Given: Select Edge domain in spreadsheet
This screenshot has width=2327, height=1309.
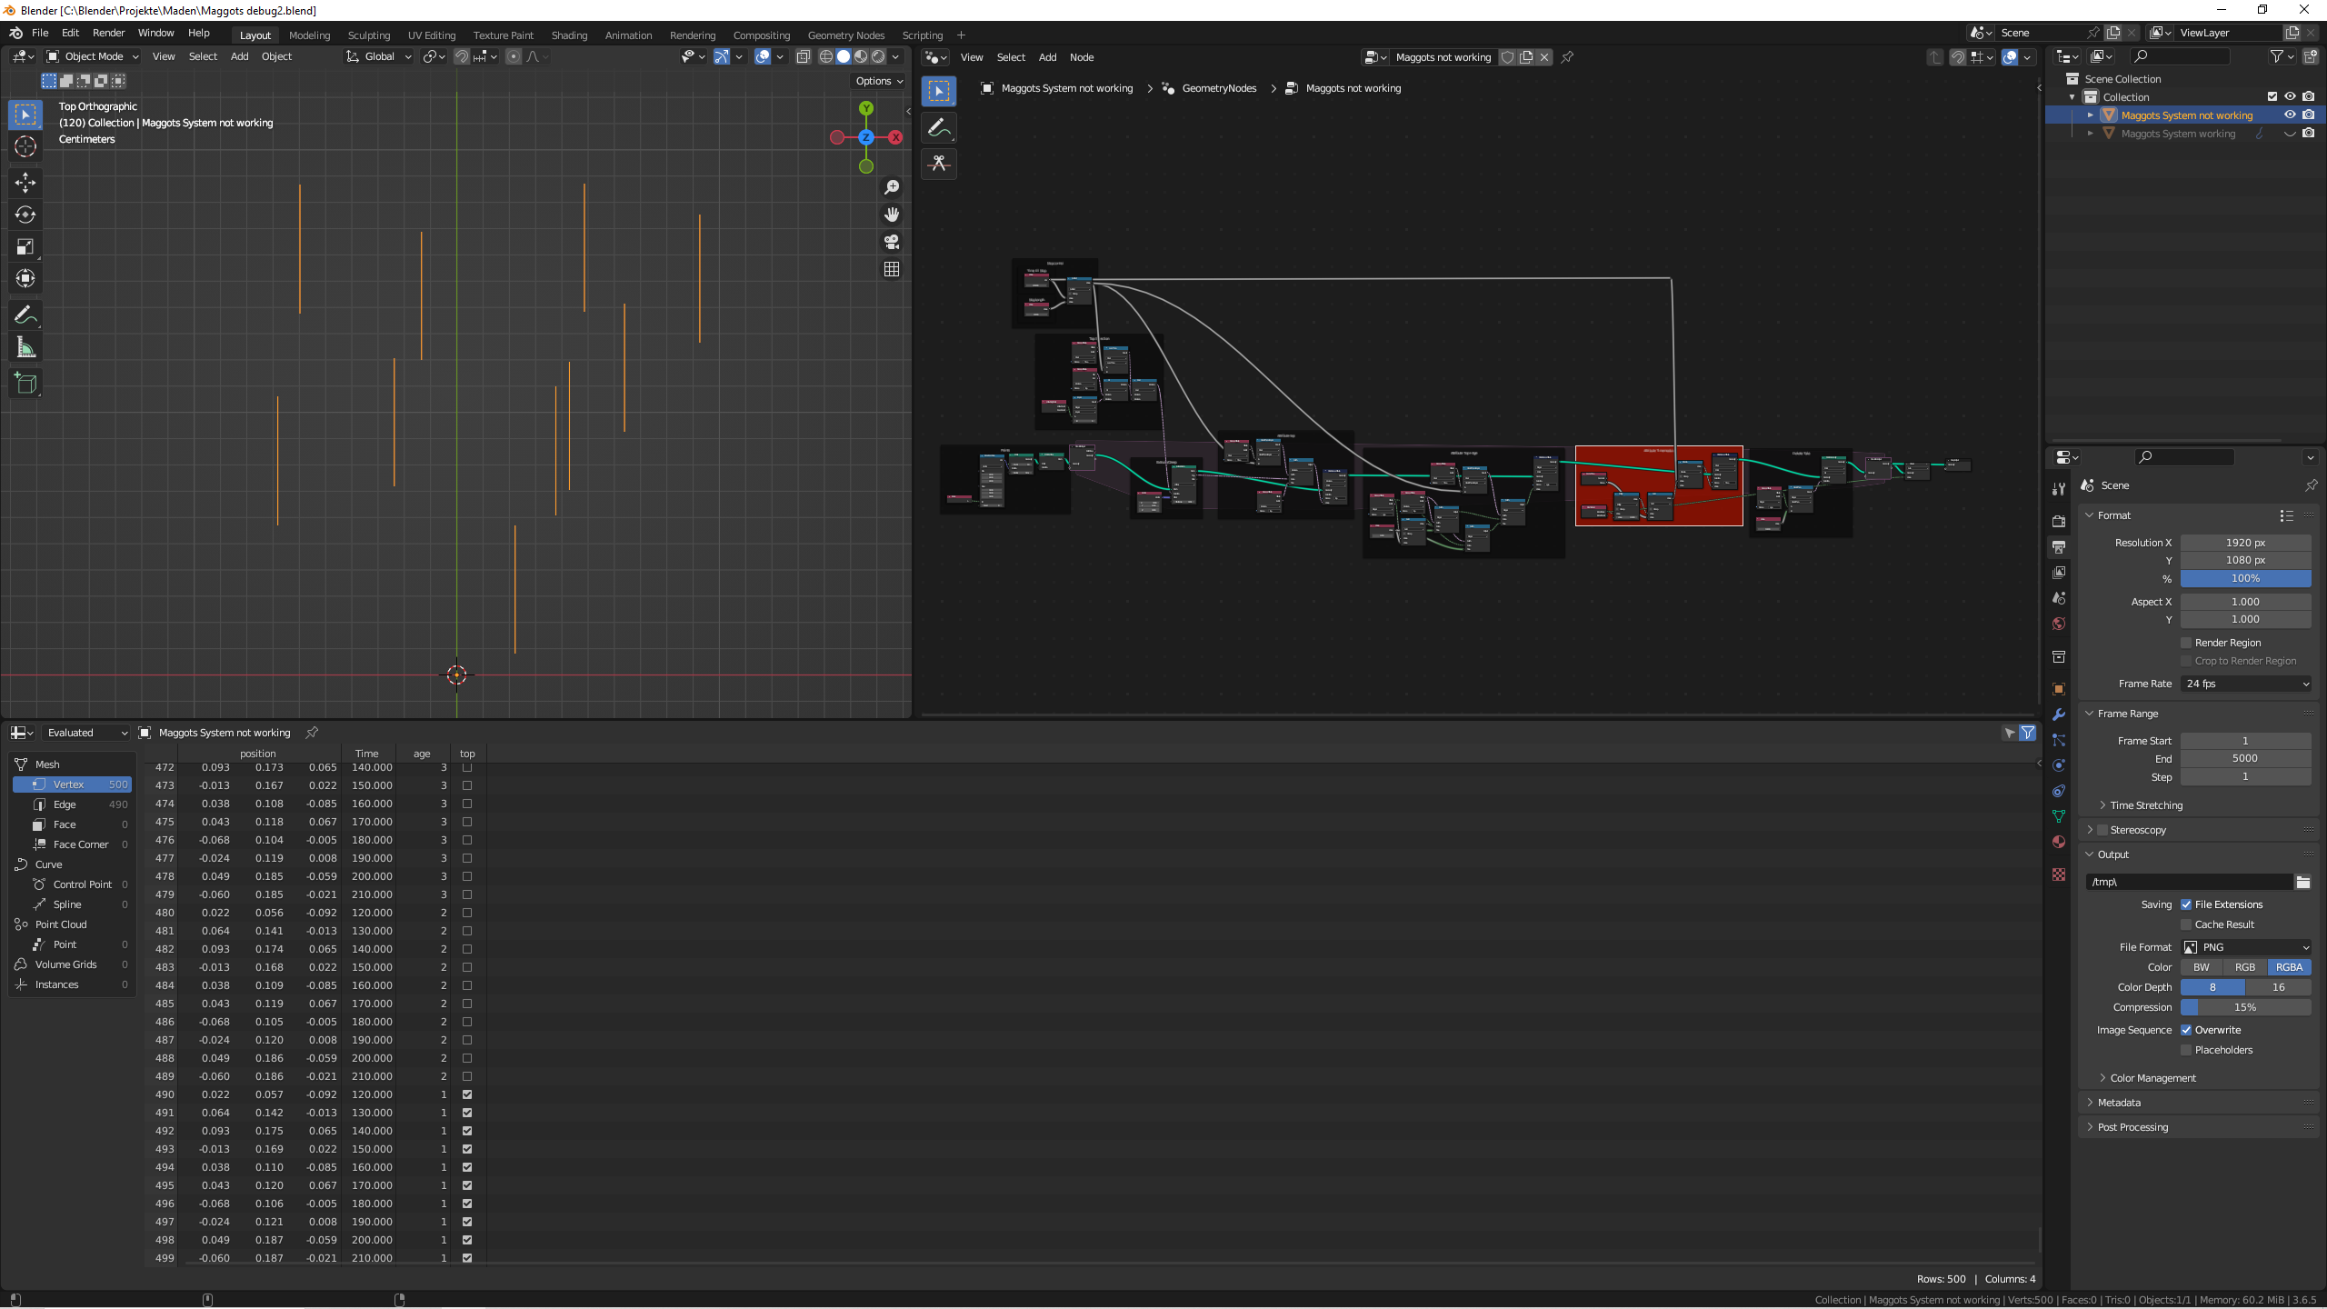Looking at the screenshot, I should coord(73,804).
